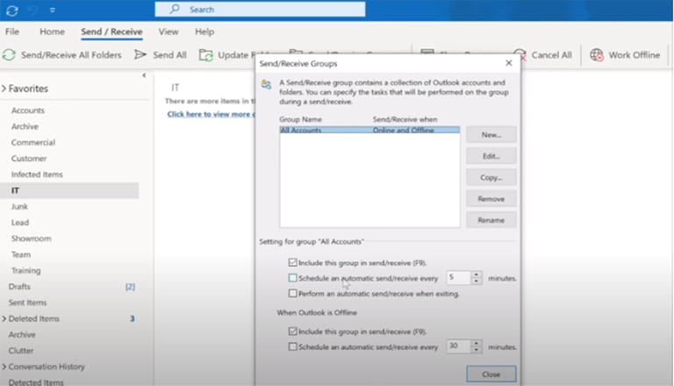The width and height of the screenshot is (674, 386).
Task: Collapse the folder pane with arrow
Action: click(145, 75)
